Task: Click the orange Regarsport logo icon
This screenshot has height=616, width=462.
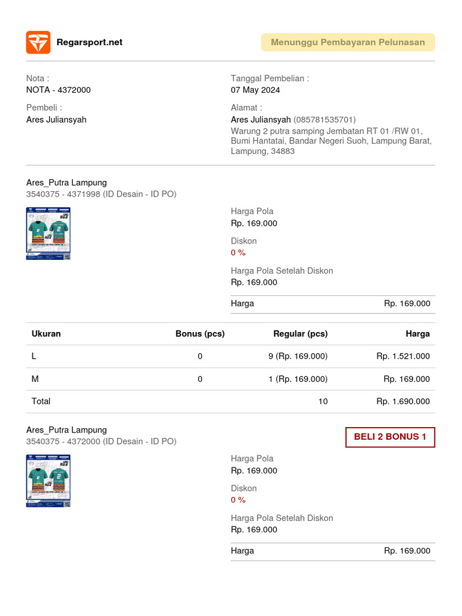Action: click(x=38, y=42)
